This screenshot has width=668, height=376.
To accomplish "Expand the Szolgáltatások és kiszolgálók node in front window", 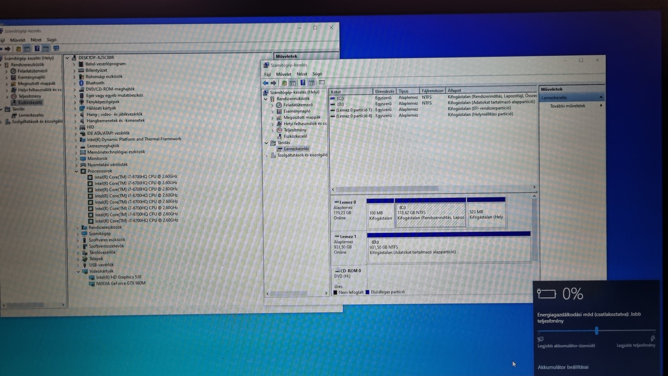I will (x=267, y=155).
